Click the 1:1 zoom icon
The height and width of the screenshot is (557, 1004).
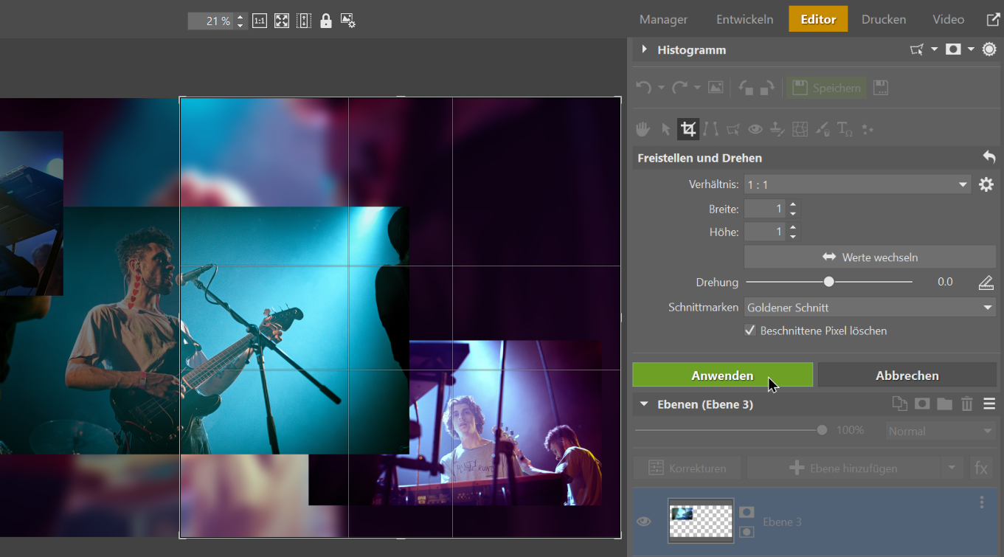point(260,21)
